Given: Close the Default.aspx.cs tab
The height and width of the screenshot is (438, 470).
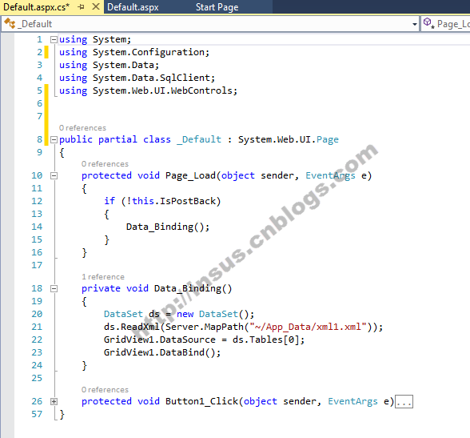Looking at the screenshot, I should (96, 6).
